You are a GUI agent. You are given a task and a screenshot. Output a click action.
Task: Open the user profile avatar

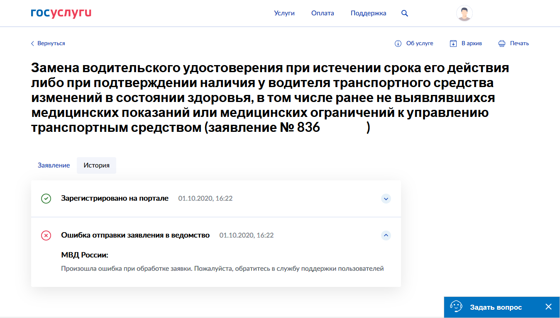(464, 13)
